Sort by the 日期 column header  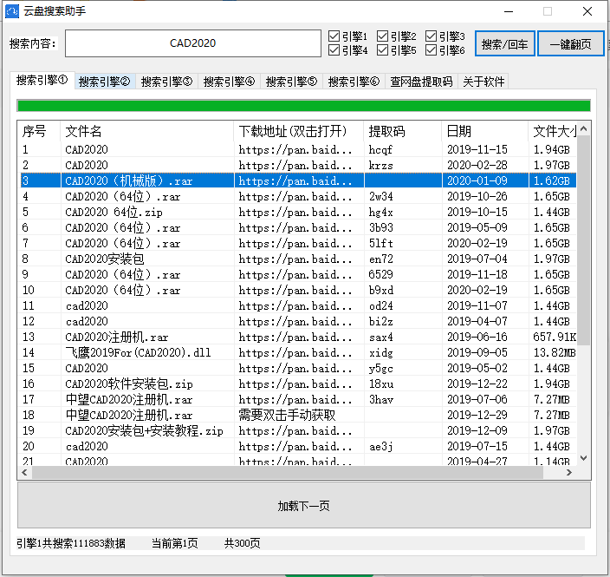click(x=485, y=131)
